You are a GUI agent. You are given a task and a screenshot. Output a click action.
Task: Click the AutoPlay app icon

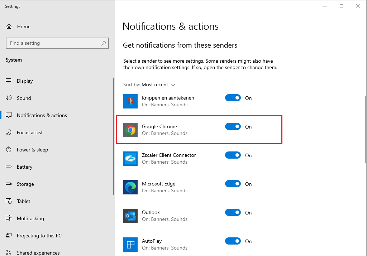[130, 245]
